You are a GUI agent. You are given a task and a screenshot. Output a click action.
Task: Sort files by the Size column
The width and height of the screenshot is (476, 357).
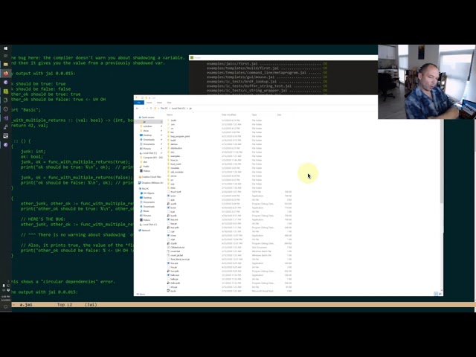coord(279,115)
